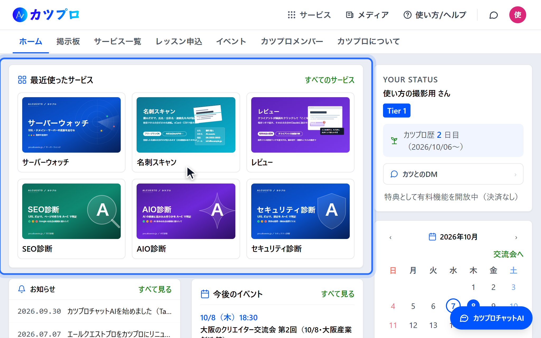Select calendar date 3
Screen dimensions: 541x338
pos(513,287)
